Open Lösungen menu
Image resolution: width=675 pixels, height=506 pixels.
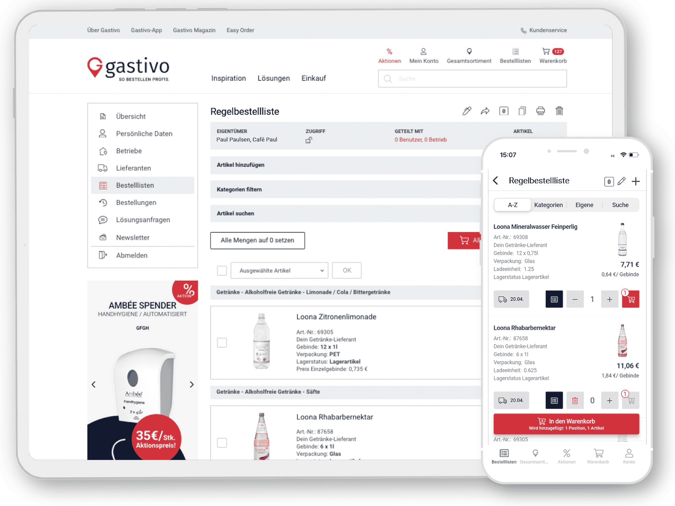[x=274, y=78]
